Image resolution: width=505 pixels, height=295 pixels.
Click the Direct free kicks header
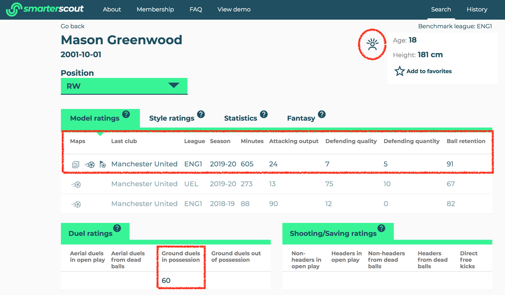tap(469, 260)
